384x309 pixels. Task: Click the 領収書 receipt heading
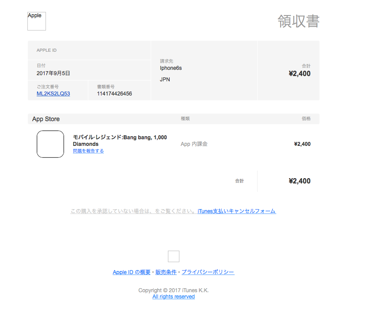[298, 21]
